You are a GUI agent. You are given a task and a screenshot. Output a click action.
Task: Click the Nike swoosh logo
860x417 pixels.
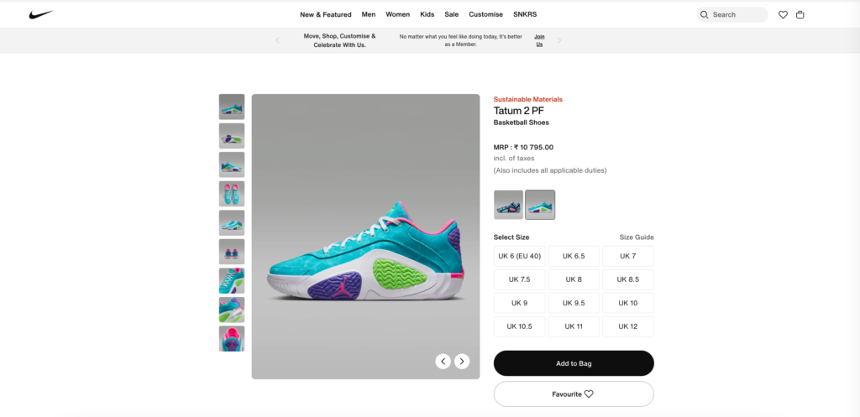click(40, 14)
